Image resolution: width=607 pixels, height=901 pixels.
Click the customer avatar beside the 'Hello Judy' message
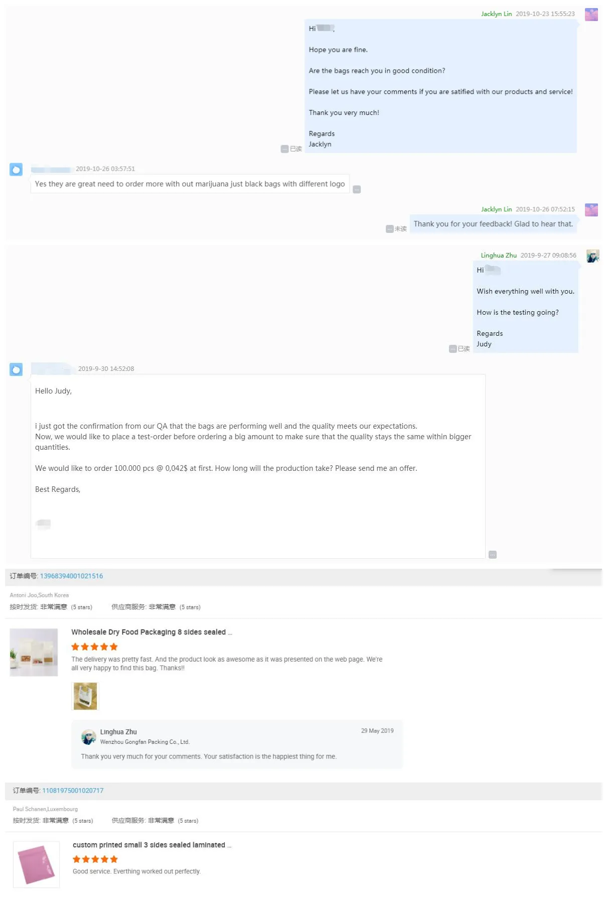point(16,370)
